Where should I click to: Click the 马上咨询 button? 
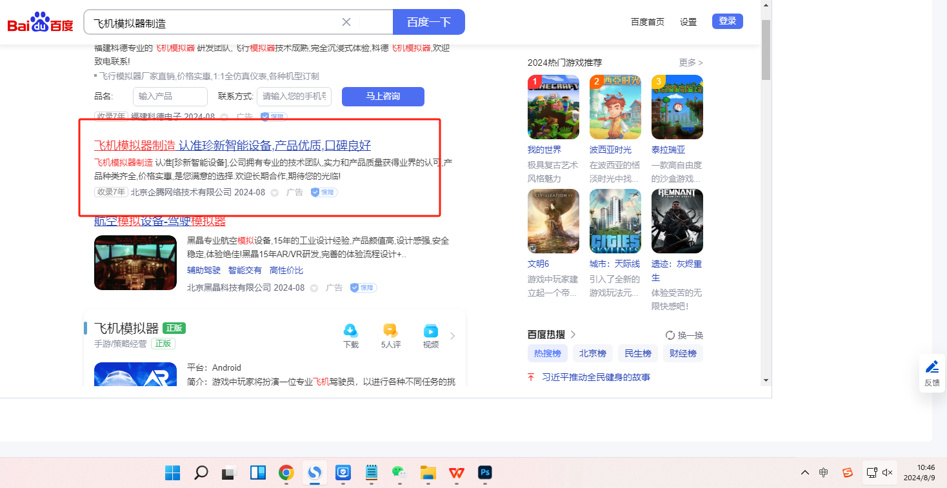point(383,97)
